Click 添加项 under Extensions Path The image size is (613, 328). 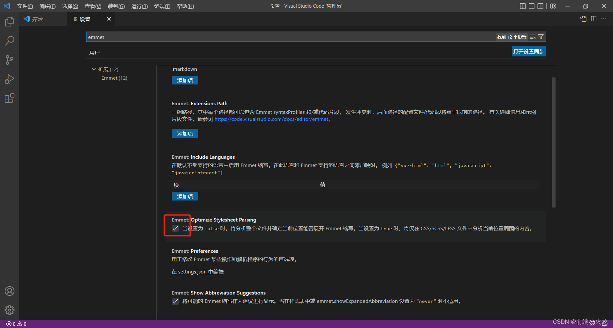[185, 133]
